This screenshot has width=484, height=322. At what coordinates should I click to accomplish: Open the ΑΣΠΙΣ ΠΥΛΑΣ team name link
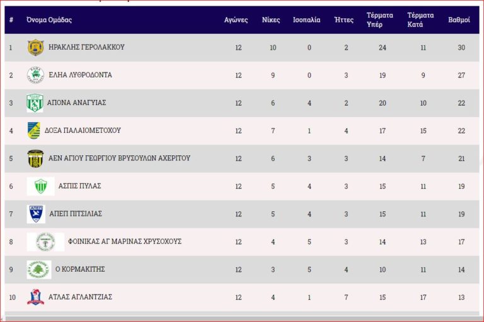coord(79,186)
